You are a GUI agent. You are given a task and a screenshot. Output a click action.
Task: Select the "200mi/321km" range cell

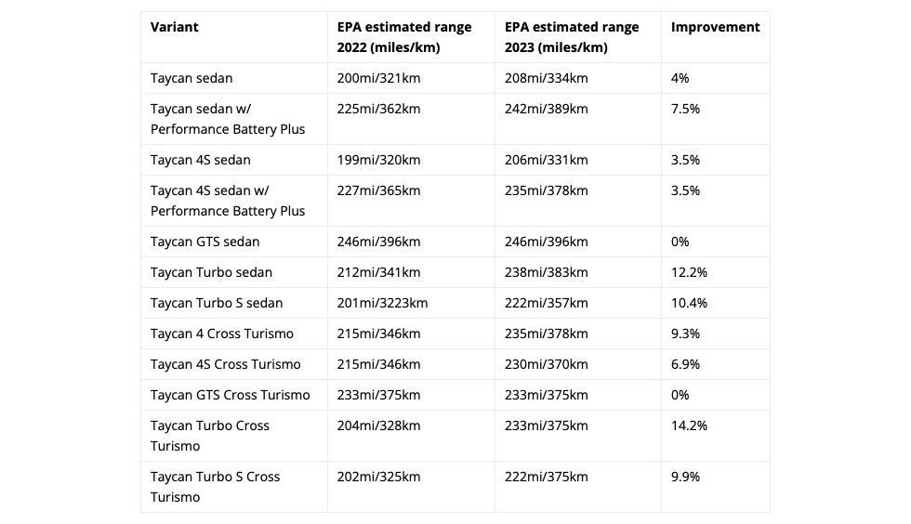tap(378, 78)
